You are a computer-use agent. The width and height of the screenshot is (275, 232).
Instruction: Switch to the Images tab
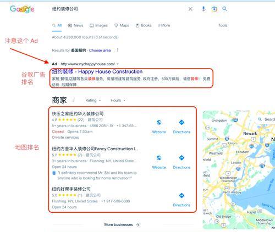click(x=98, y=25)
